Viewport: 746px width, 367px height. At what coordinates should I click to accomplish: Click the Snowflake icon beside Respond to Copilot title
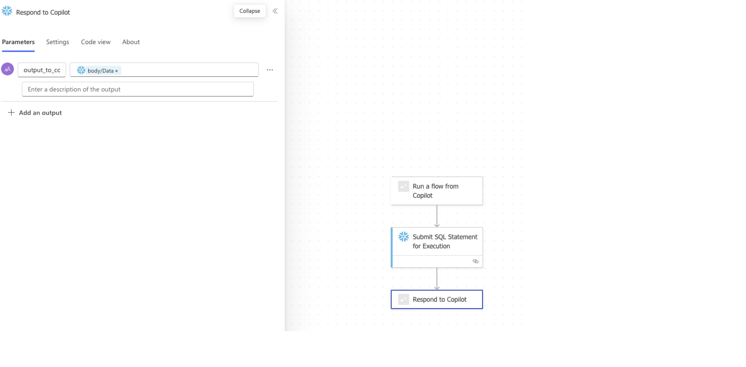pyautogui.click(x=7, y=11)
